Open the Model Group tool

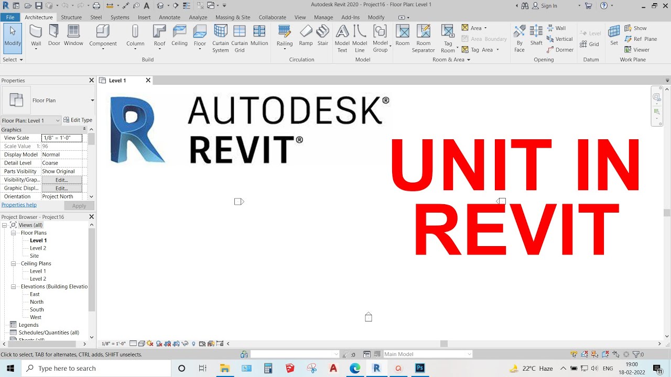[x=381, y=39]
